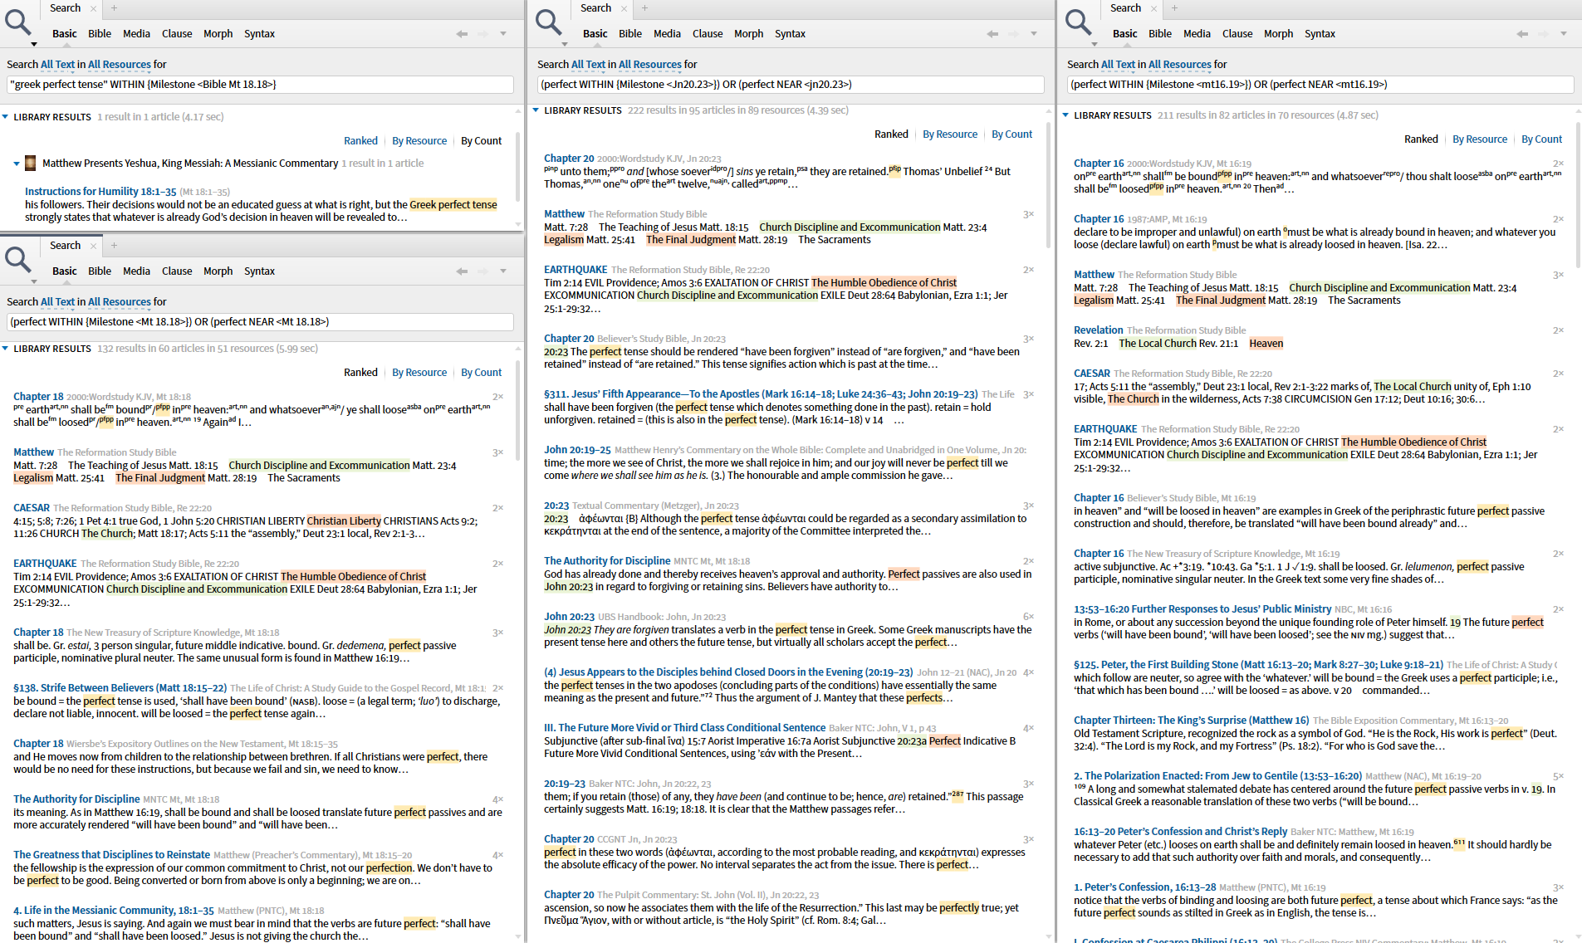Switch to Bible search in "greek perfect tense" panel

(100, 34)
